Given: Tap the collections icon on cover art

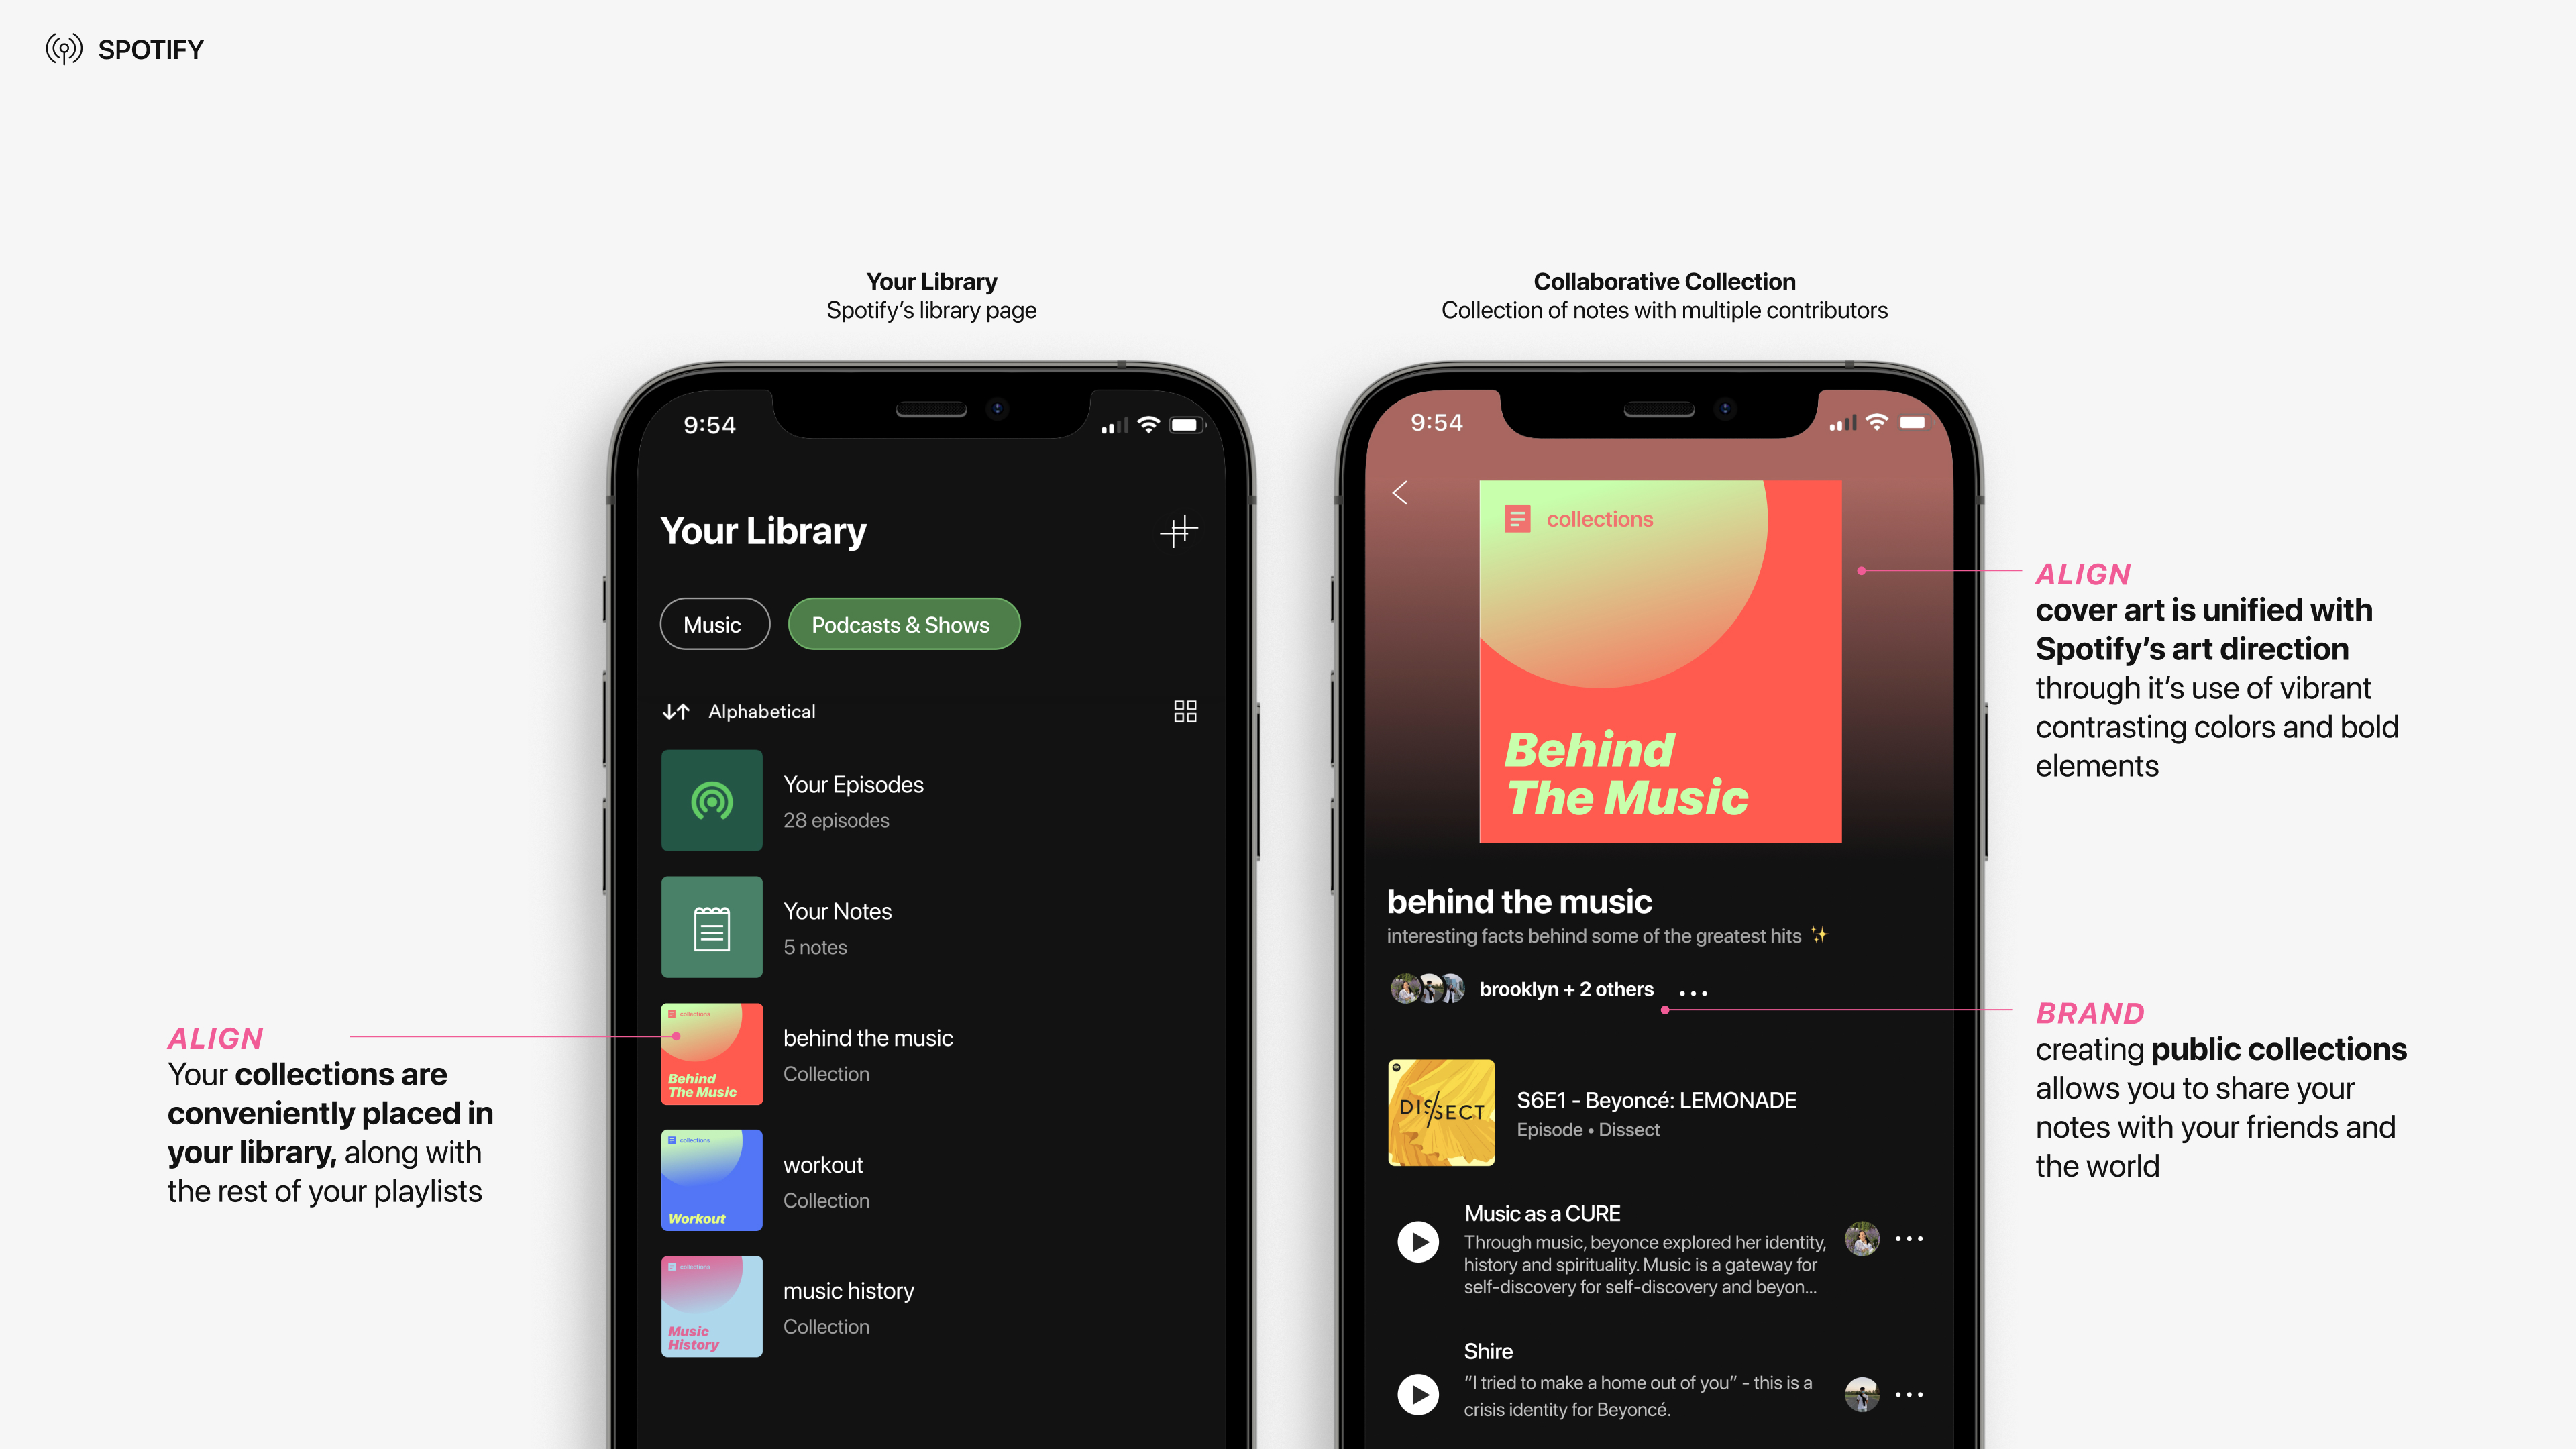Looking at the screenshot, I should [1516, 519].
